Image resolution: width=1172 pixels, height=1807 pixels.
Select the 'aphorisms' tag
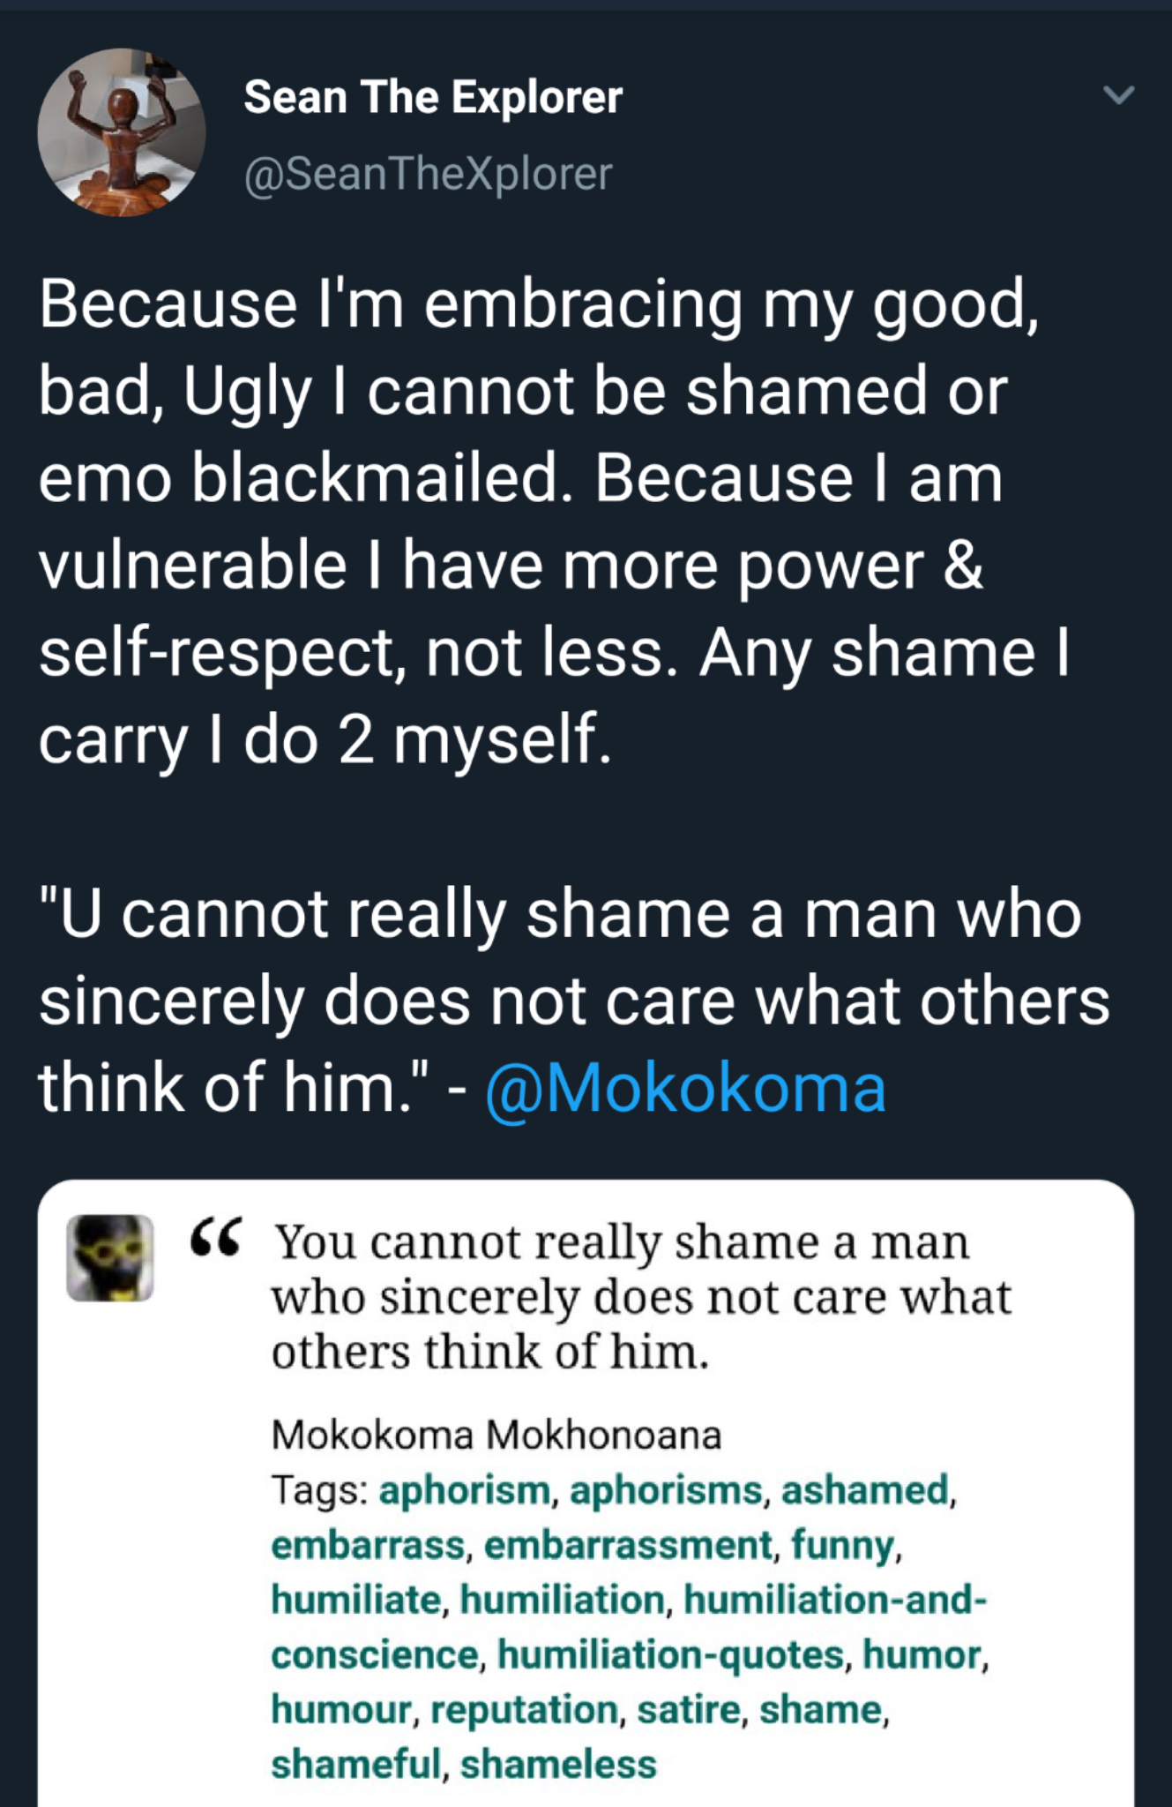click(x=666, y=1489)
